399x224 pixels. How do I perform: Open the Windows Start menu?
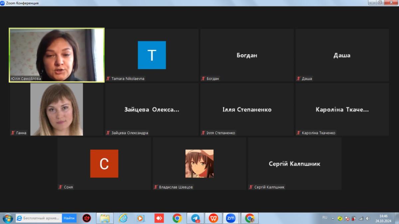(x=7, y=218)
